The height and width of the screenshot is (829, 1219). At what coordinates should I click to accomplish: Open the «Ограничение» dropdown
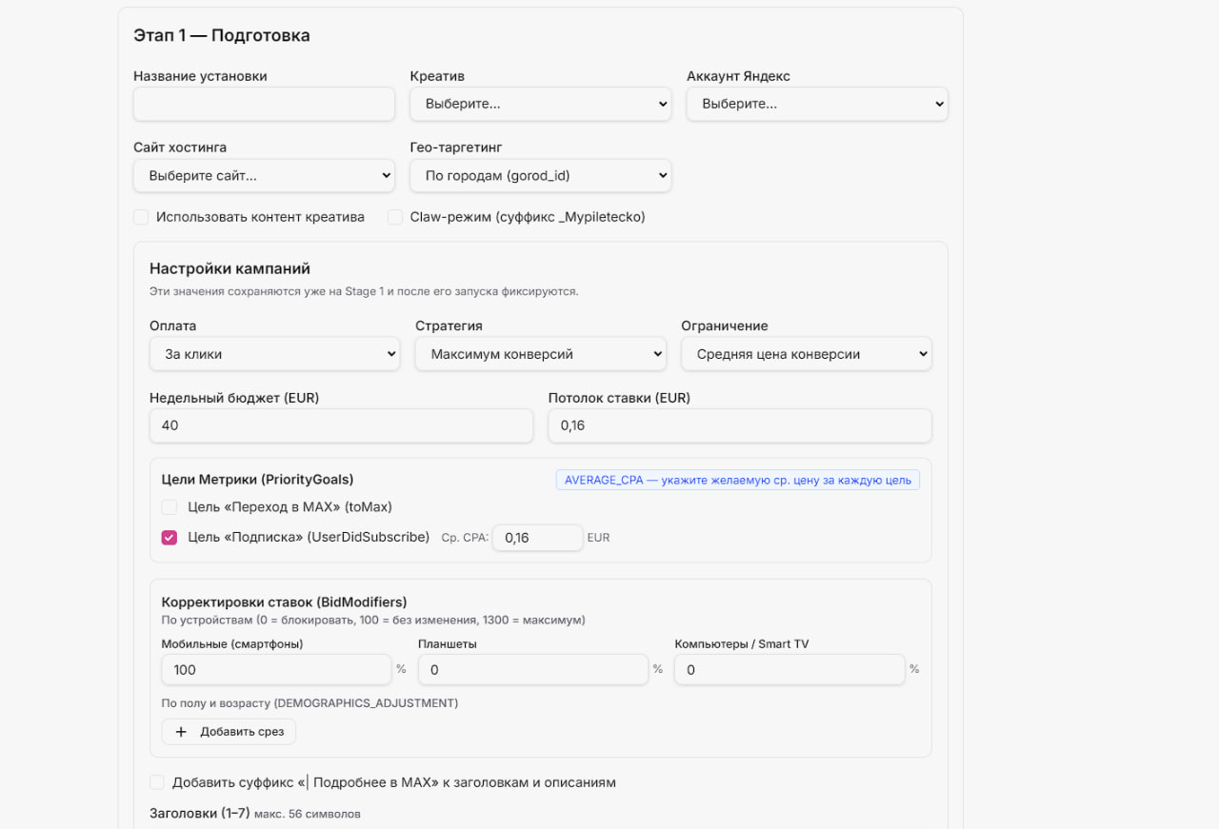pos(807,354)
